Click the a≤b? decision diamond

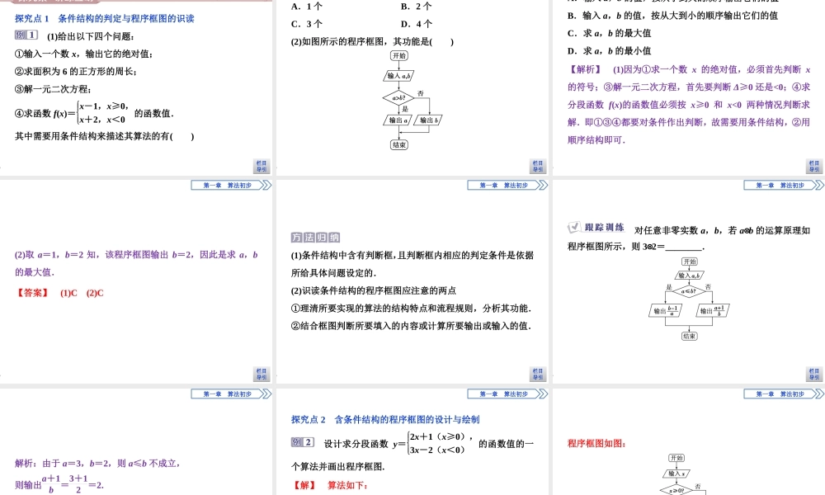[689, 290]
